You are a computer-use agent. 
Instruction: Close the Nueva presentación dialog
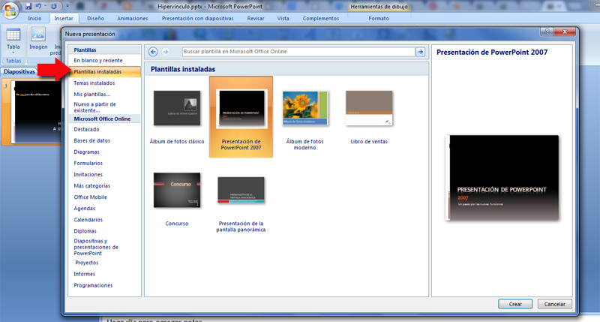pyautogui.click(x=565, y=32)
